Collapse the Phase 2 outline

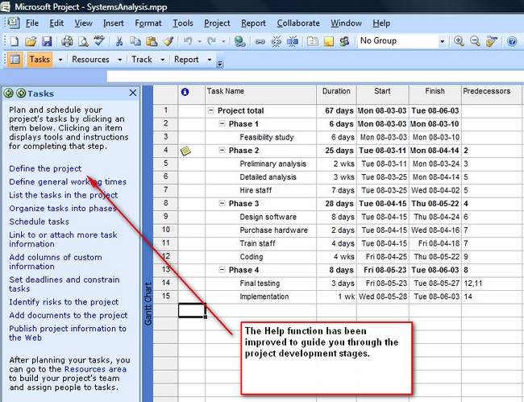point(222,151)
